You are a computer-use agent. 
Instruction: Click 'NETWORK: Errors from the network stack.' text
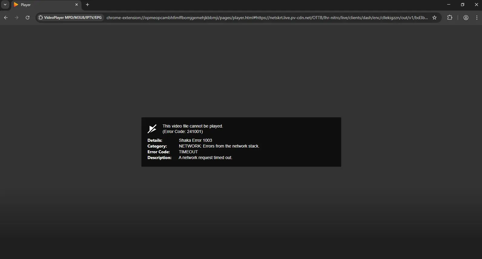click(219, 146)
